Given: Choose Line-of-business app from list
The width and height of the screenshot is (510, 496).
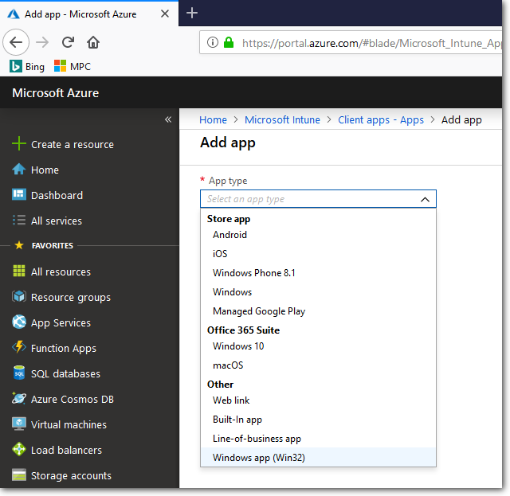Looking at the screenshot, I should coord(257,439).
